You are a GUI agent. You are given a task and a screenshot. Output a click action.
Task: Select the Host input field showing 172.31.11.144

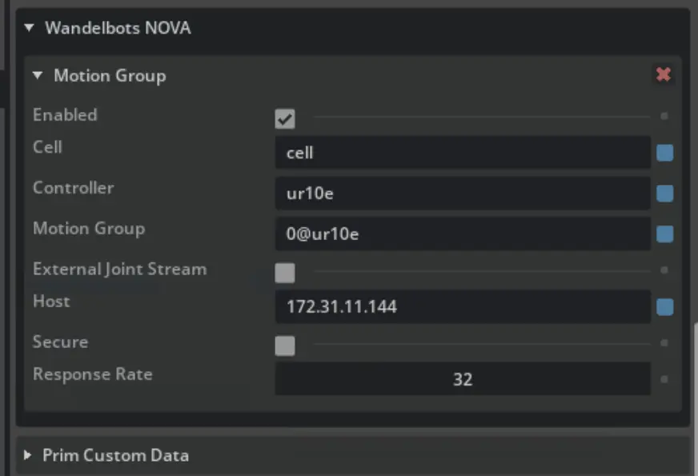point(463,306)
